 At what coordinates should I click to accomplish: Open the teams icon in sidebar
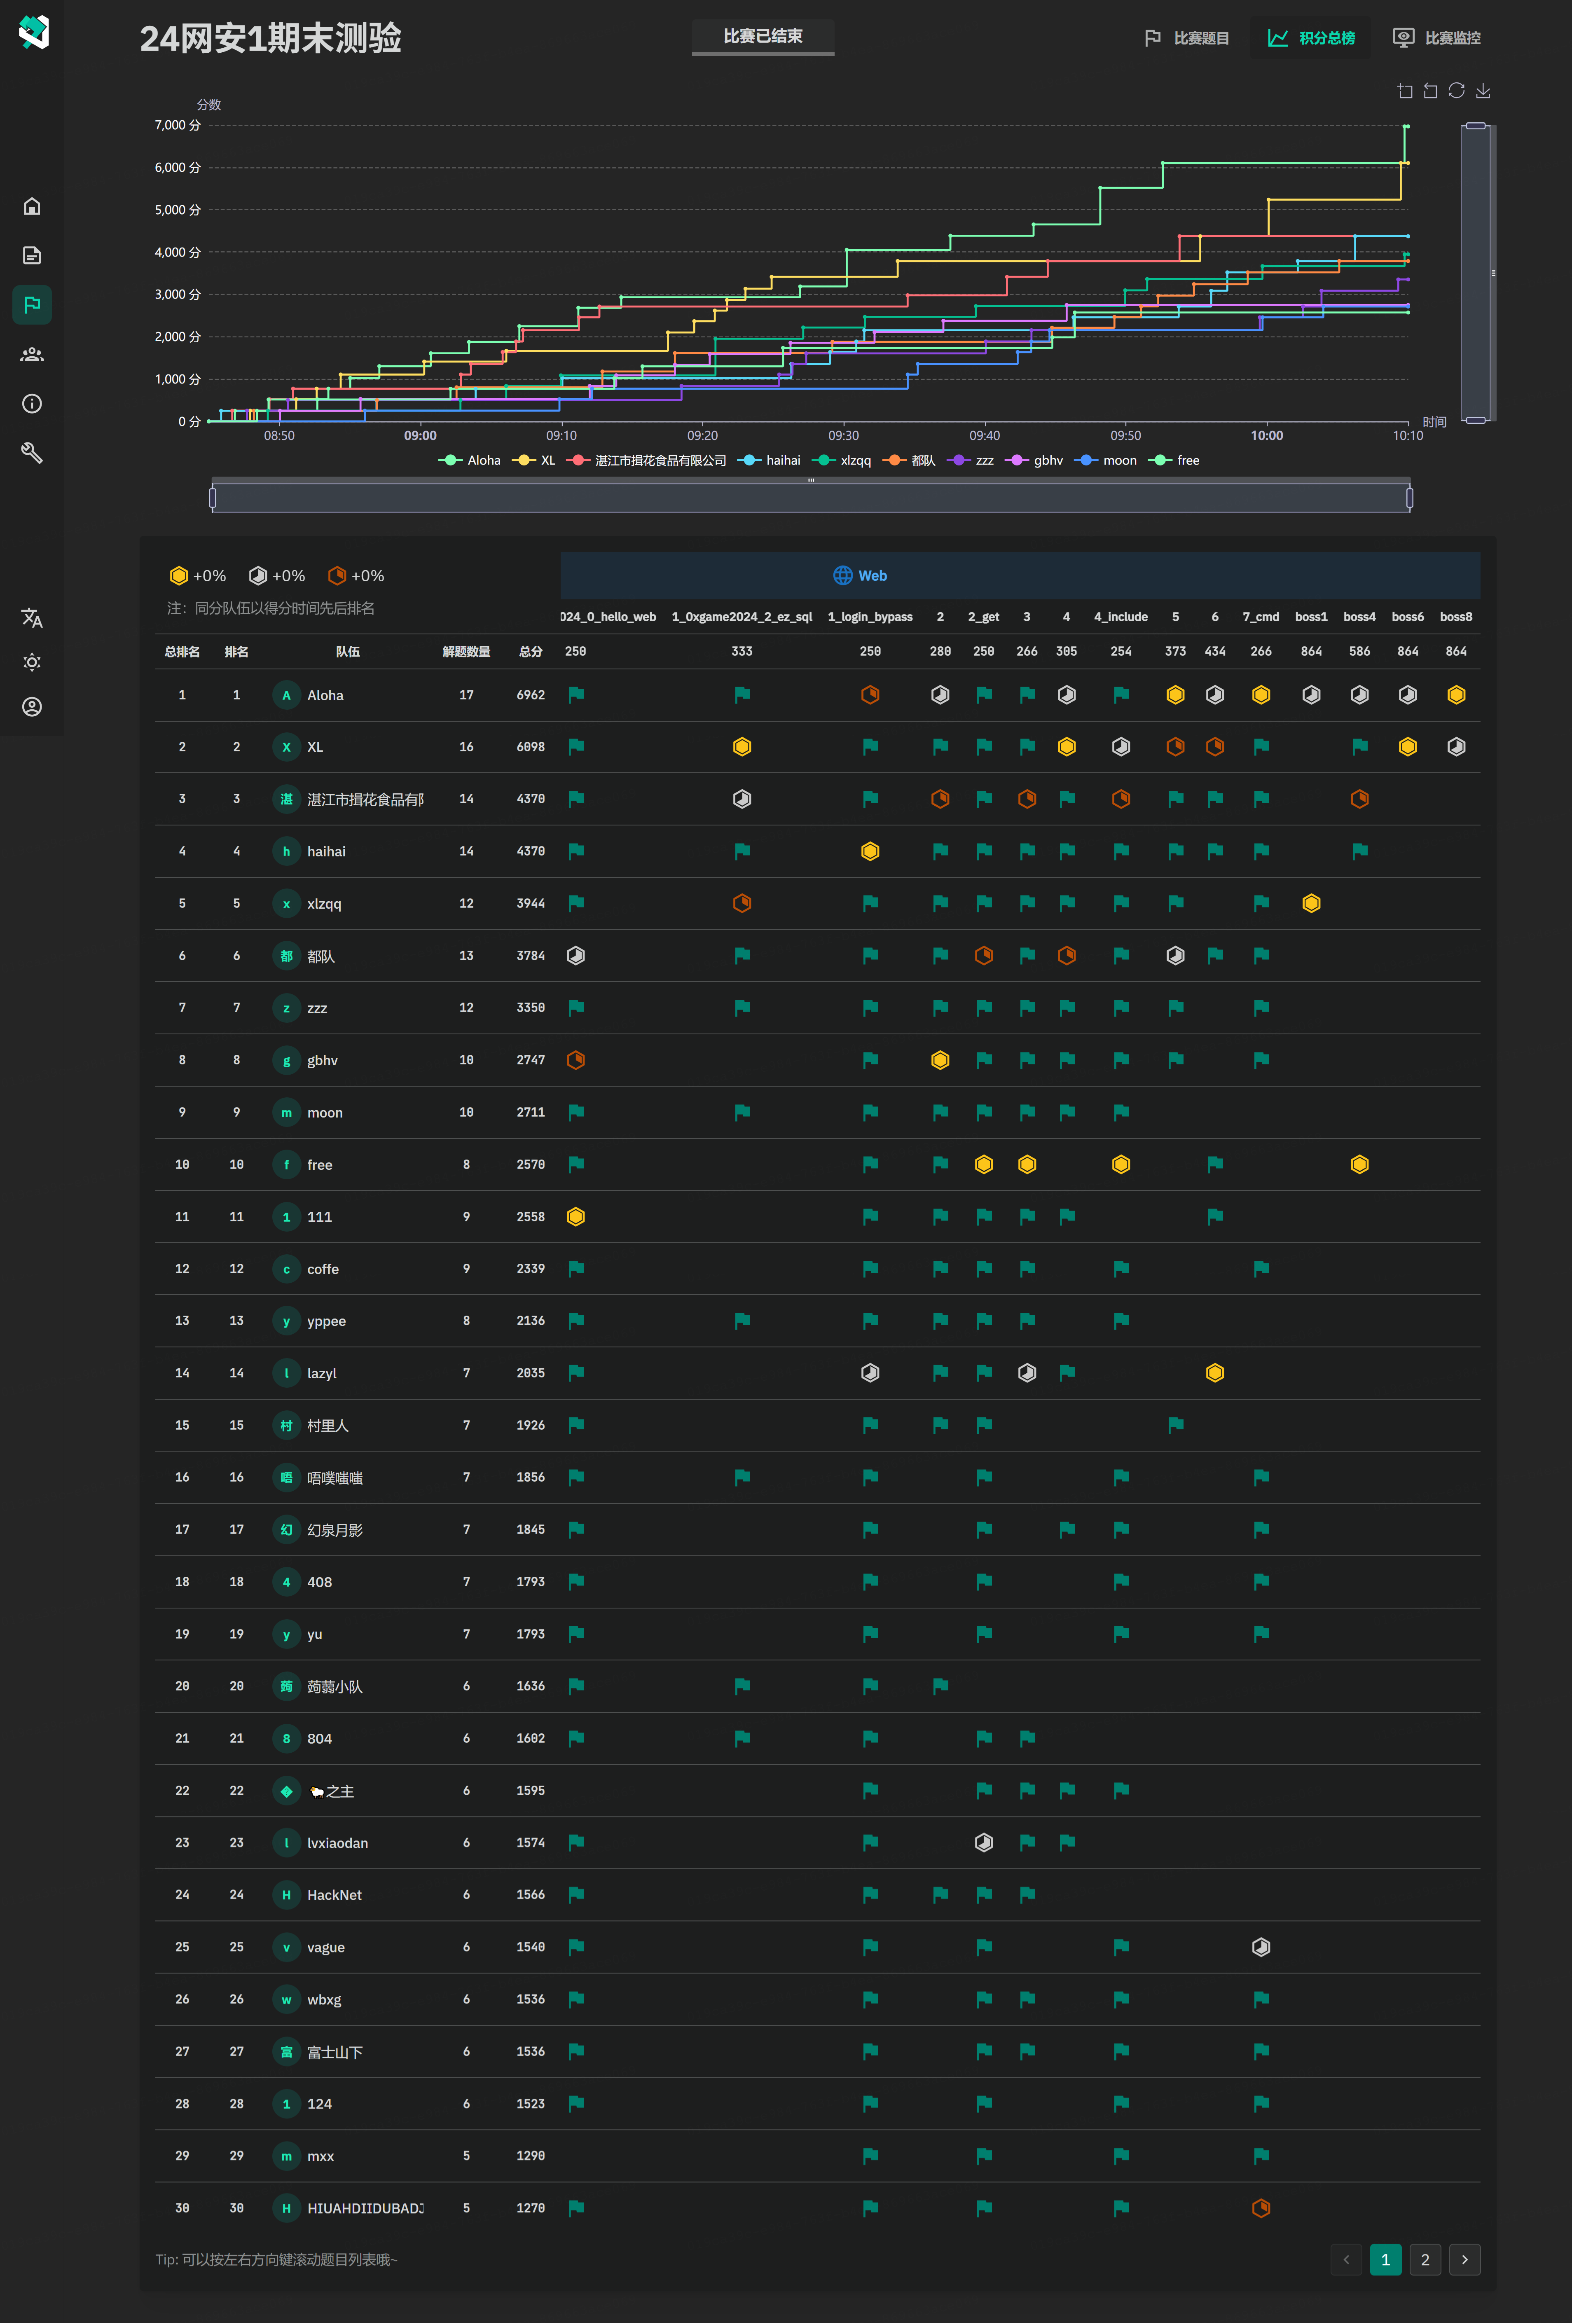click(32, 354)
